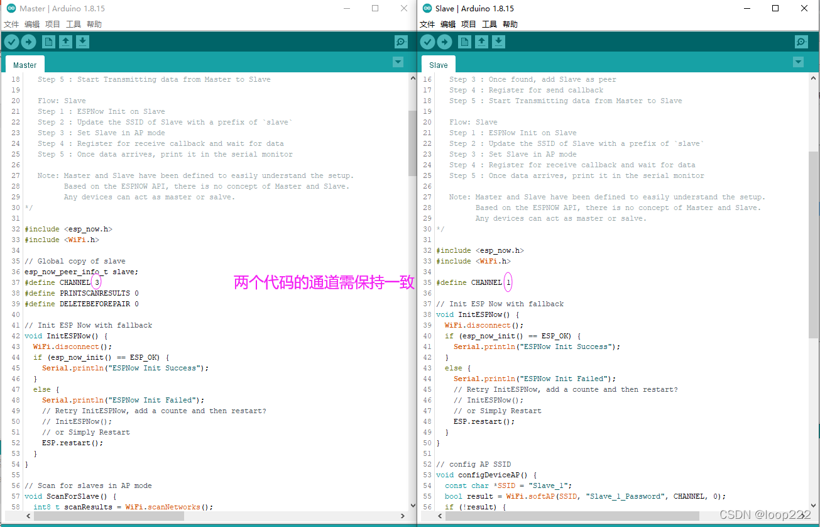Click 'WiFi.disconnect();' line in Slave
Image resolution: width=820 pixels, height=527 pixels.
coord(484,325)
